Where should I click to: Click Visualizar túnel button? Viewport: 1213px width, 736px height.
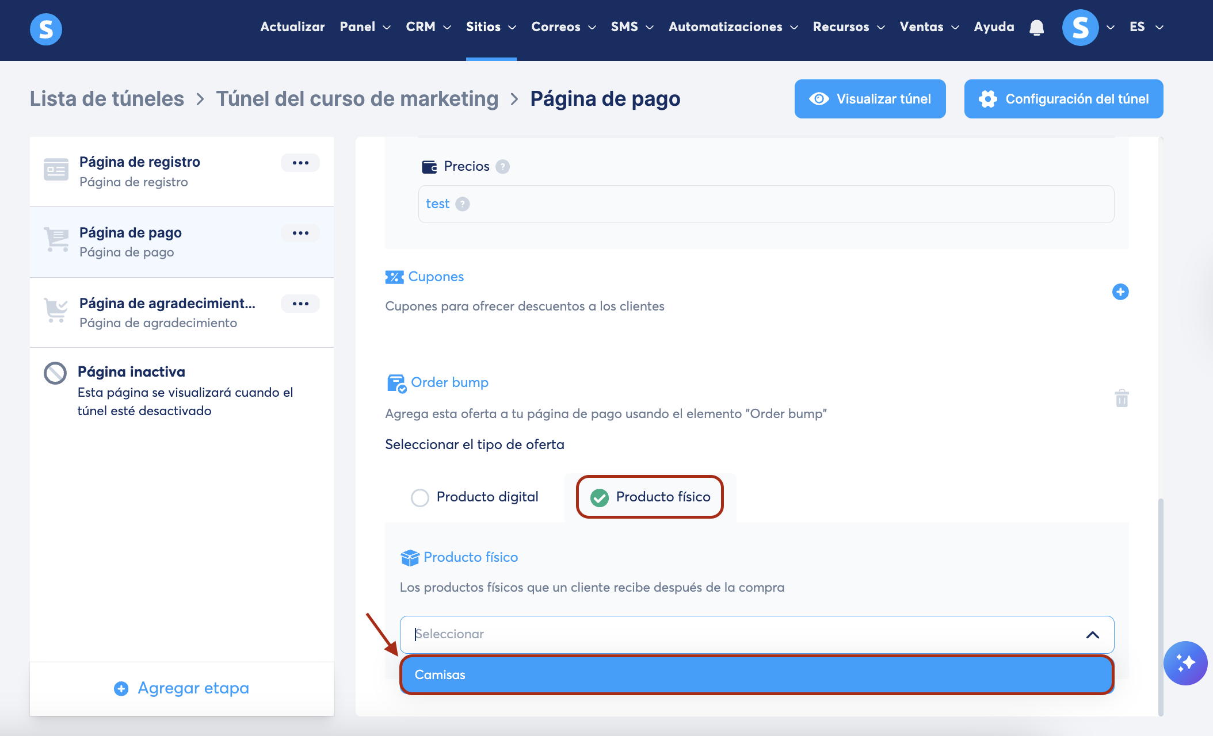point(869,99)
